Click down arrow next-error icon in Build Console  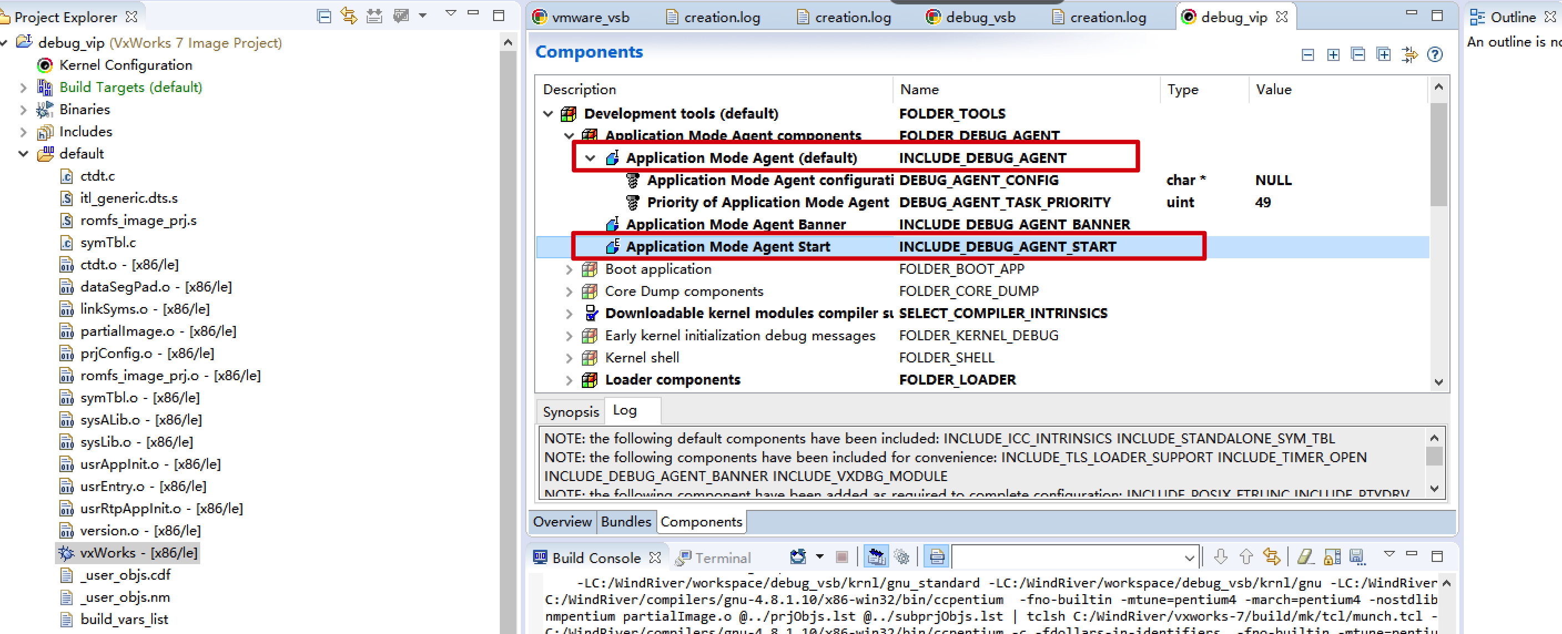pos(1221,556)
